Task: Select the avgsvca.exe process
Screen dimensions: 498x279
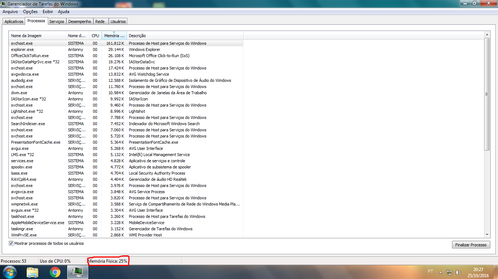Action: click(126, 192)
